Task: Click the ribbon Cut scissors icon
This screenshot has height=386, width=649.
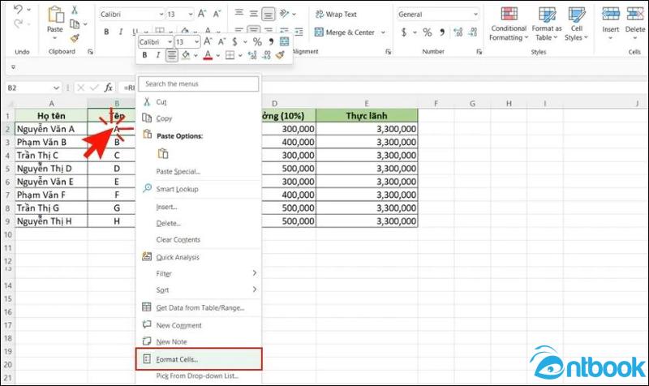Action: click(75, 10)
